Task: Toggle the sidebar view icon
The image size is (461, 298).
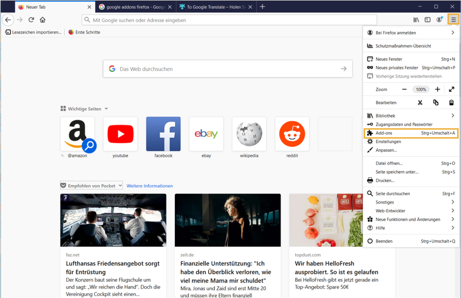Action: pos(428,20)
